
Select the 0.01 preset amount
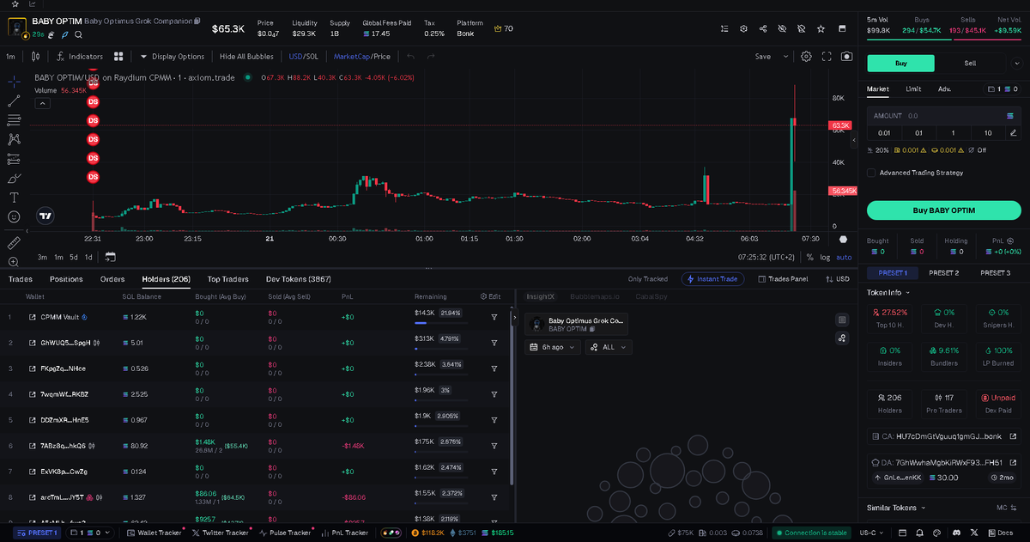884,133
